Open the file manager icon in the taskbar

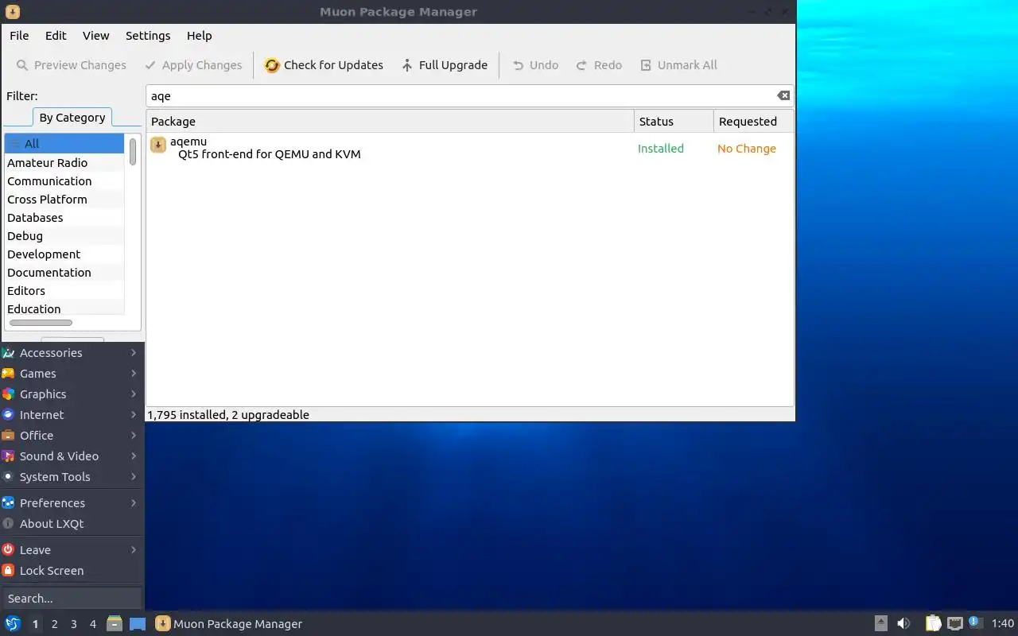(114, 623)
